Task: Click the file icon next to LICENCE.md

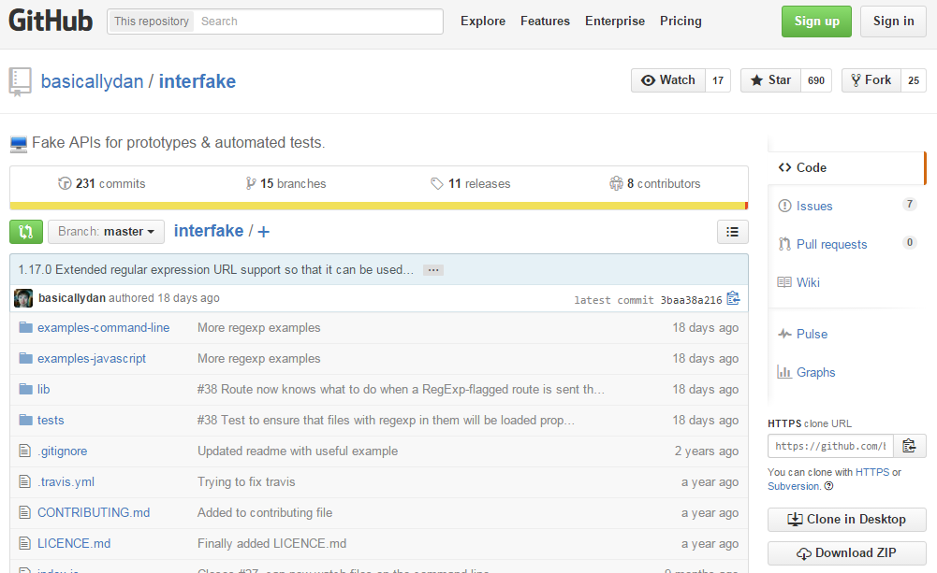Action: pos(24,543)
